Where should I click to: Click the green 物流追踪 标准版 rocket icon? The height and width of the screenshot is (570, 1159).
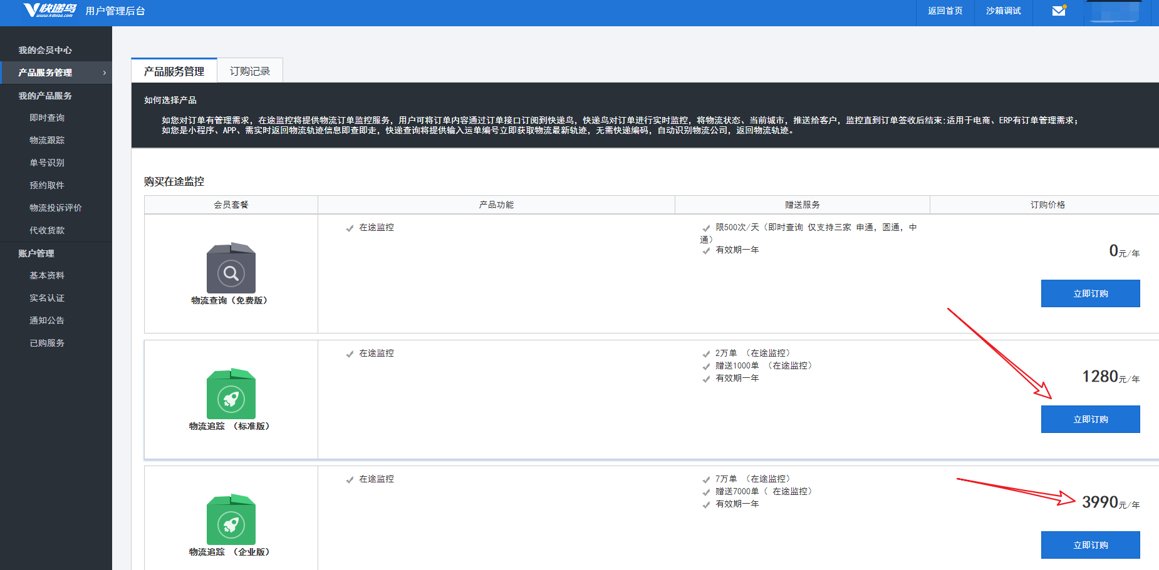pyautogui.click(x=231, y=394)
